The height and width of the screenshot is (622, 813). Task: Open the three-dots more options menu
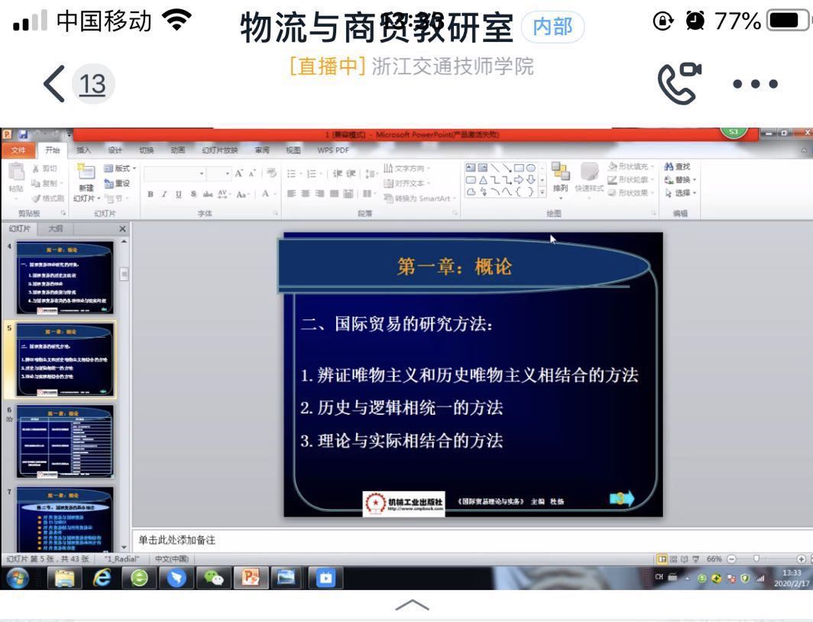click(754, 83)
